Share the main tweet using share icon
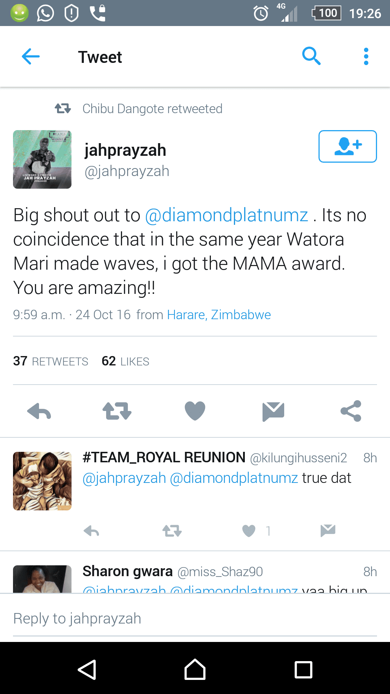Screen dimensions: 390x694 [x=351, y=411]
